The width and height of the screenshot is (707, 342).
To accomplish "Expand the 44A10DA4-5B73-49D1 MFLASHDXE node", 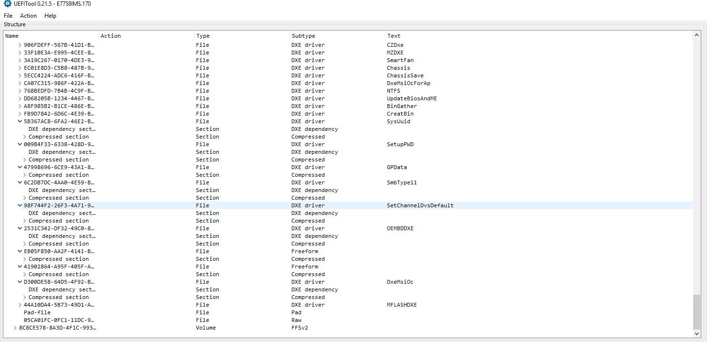I will click(x=20, y=305).
